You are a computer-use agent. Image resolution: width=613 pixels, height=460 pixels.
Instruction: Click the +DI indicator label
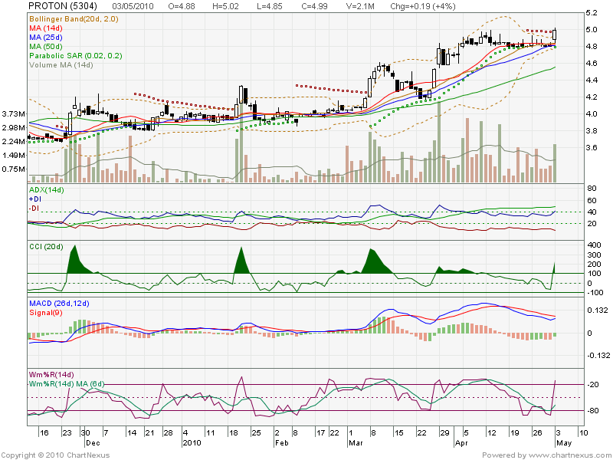35,199
